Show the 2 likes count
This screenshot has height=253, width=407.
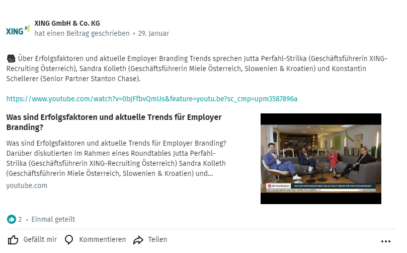(x=20, y=219)
